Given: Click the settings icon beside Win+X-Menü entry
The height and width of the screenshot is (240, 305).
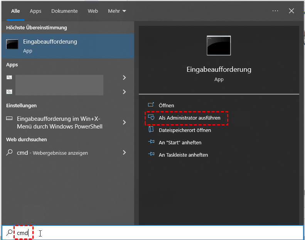Looking at the screenshot, I should [10, 119].
